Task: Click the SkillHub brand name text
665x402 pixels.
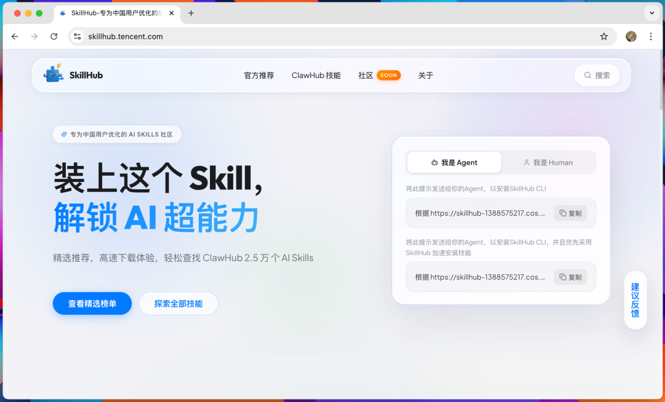Action: (86, 76)
